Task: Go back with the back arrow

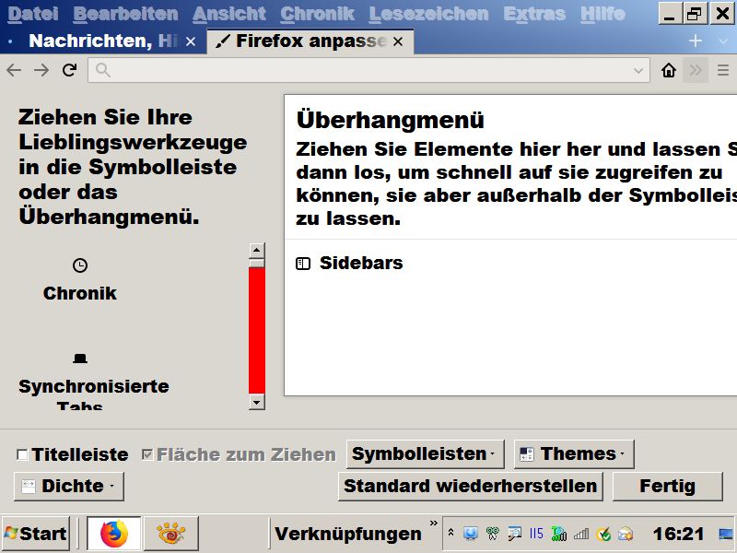Action: coord(14,71)
